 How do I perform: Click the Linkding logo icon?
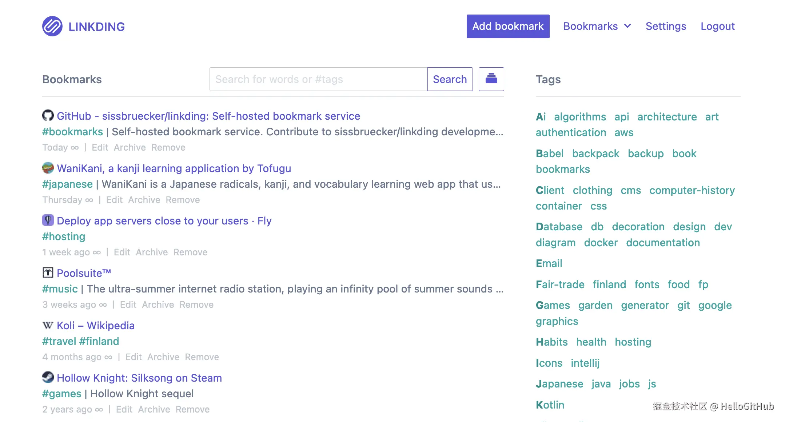pyautogui.click(x=52, y=26)
